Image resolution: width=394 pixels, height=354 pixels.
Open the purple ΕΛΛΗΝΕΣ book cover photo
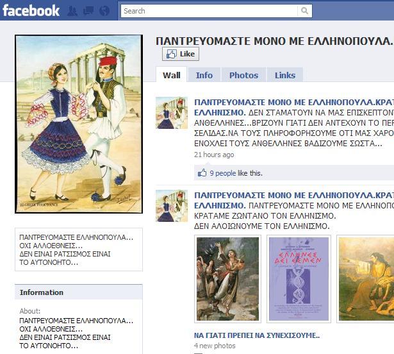(299, 279)
